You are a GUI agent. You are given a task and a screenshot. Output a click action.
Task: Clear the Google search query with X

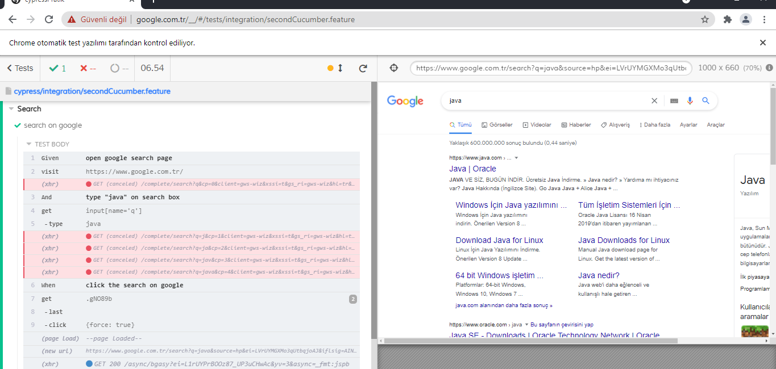[654, 100]
